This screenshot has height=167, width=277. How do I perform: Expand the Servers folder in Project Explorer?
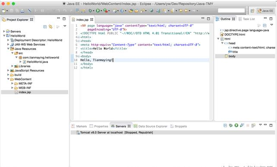tap(4, 31)
